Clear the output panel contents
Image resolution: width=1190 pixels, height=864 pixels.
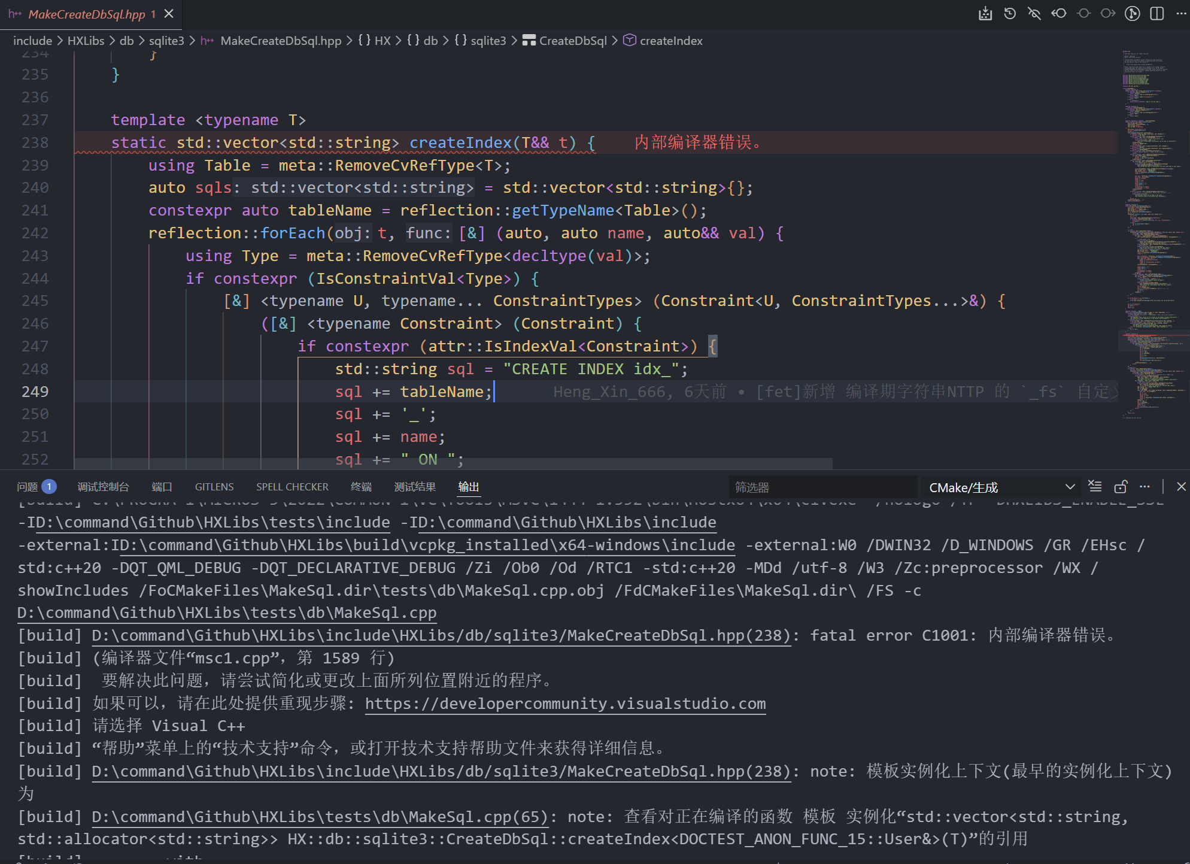(1095, 486)
